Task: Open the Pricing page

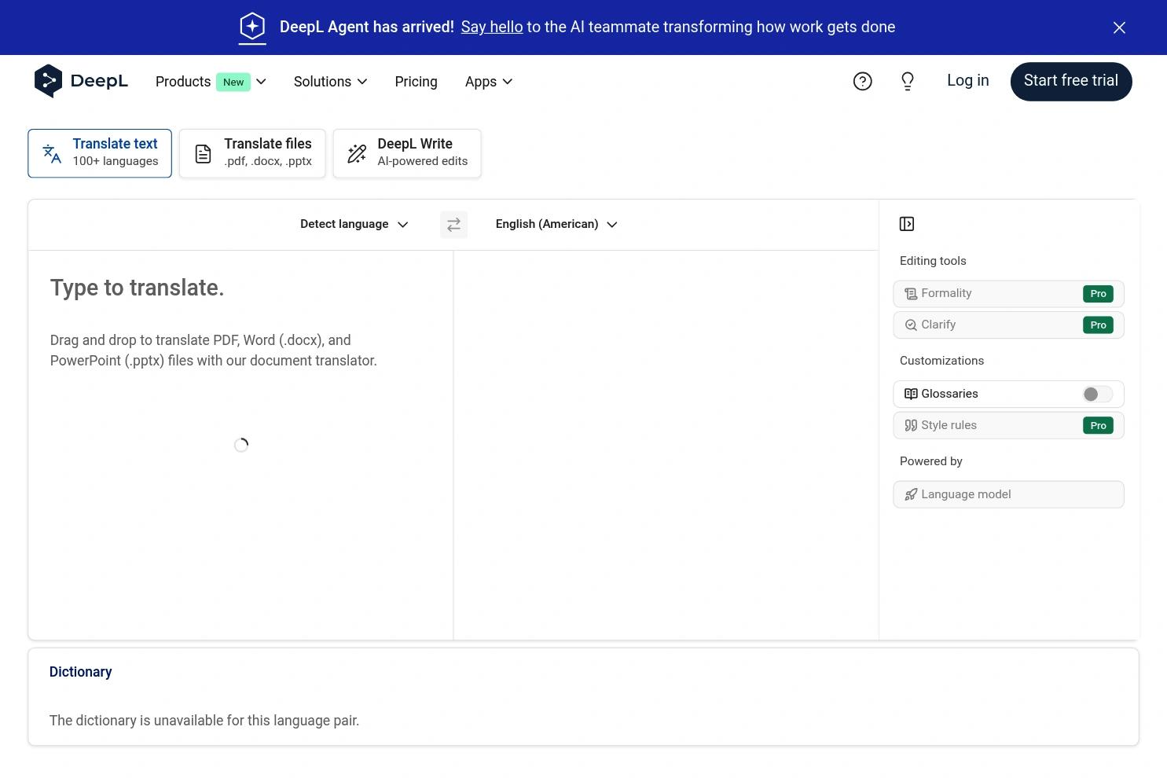Action: click(416, 82)
